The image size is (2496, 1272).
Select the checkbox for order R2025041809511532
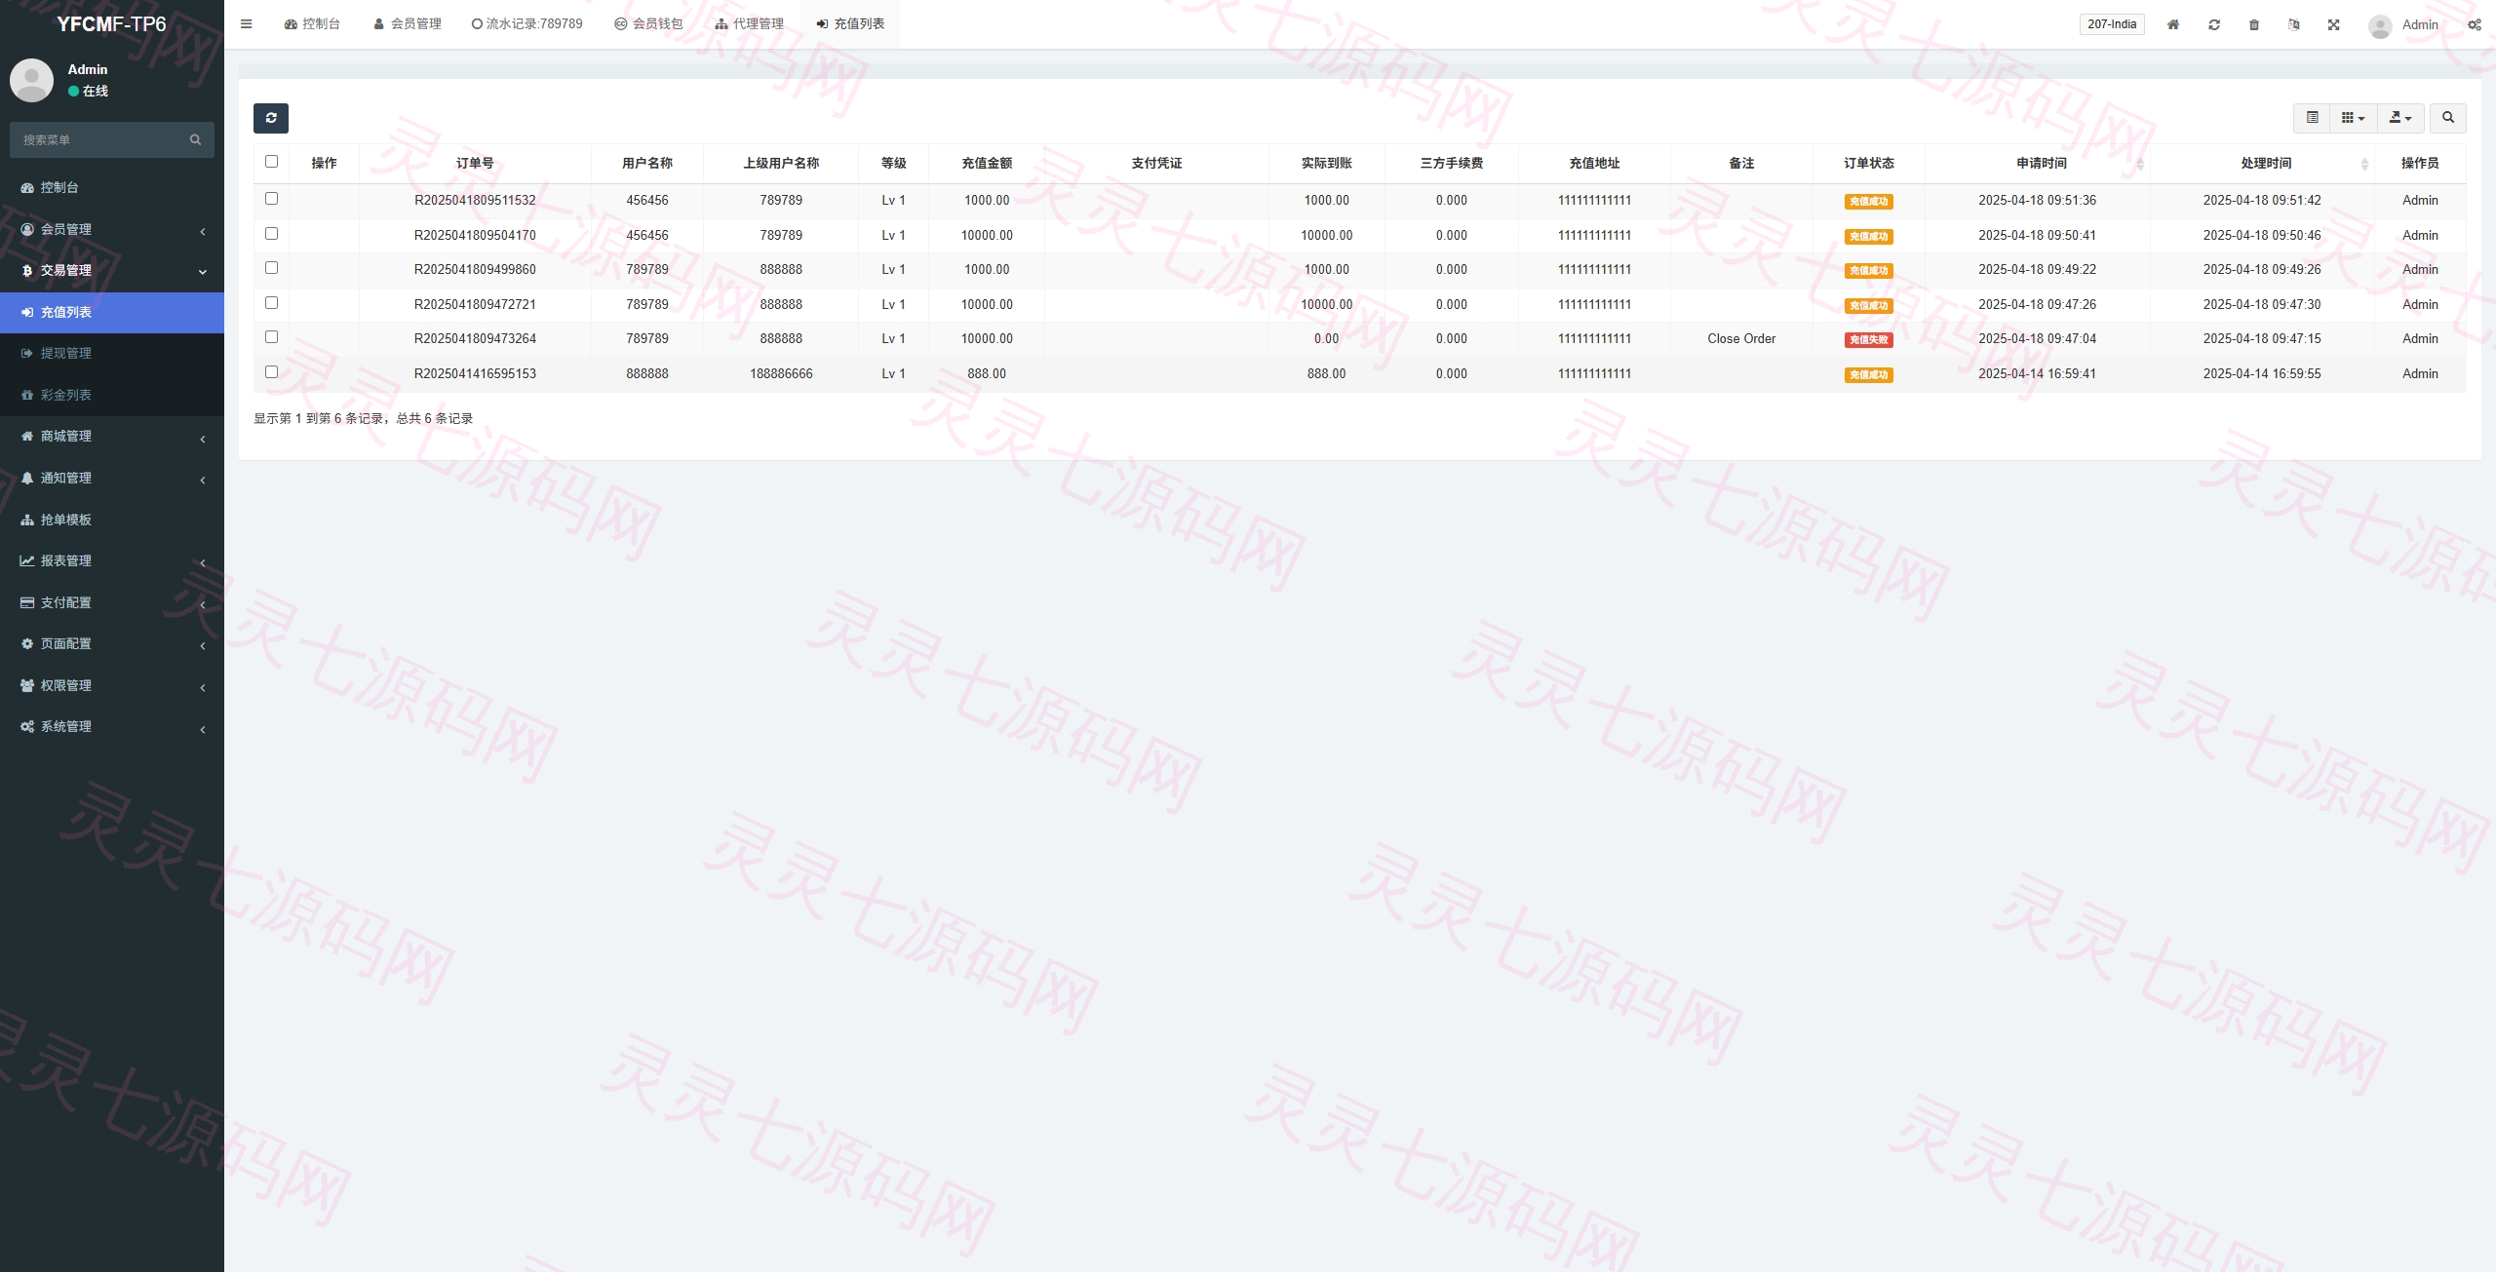click(x=271, y=199)
